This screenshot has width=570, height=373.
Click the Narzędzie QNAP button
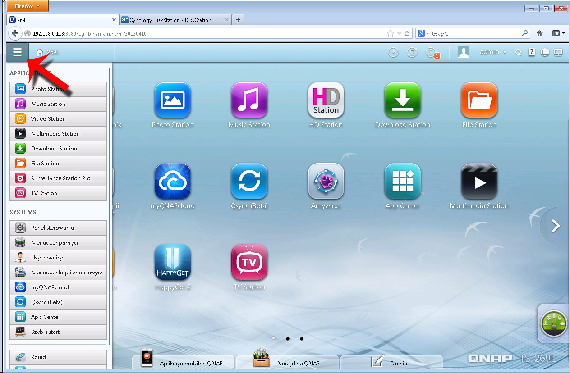pos(288,363)
